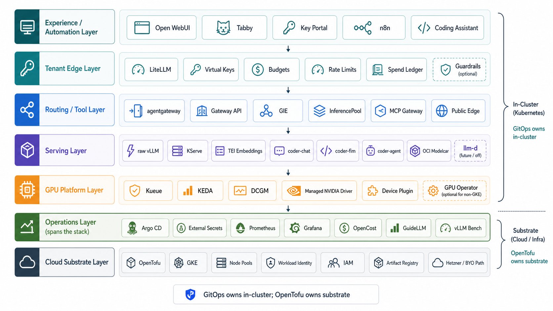The height and width of the screenshot is (311, 553).
Task: Click the TEI Embeddings list icon
Action: (x=220, y=151)
